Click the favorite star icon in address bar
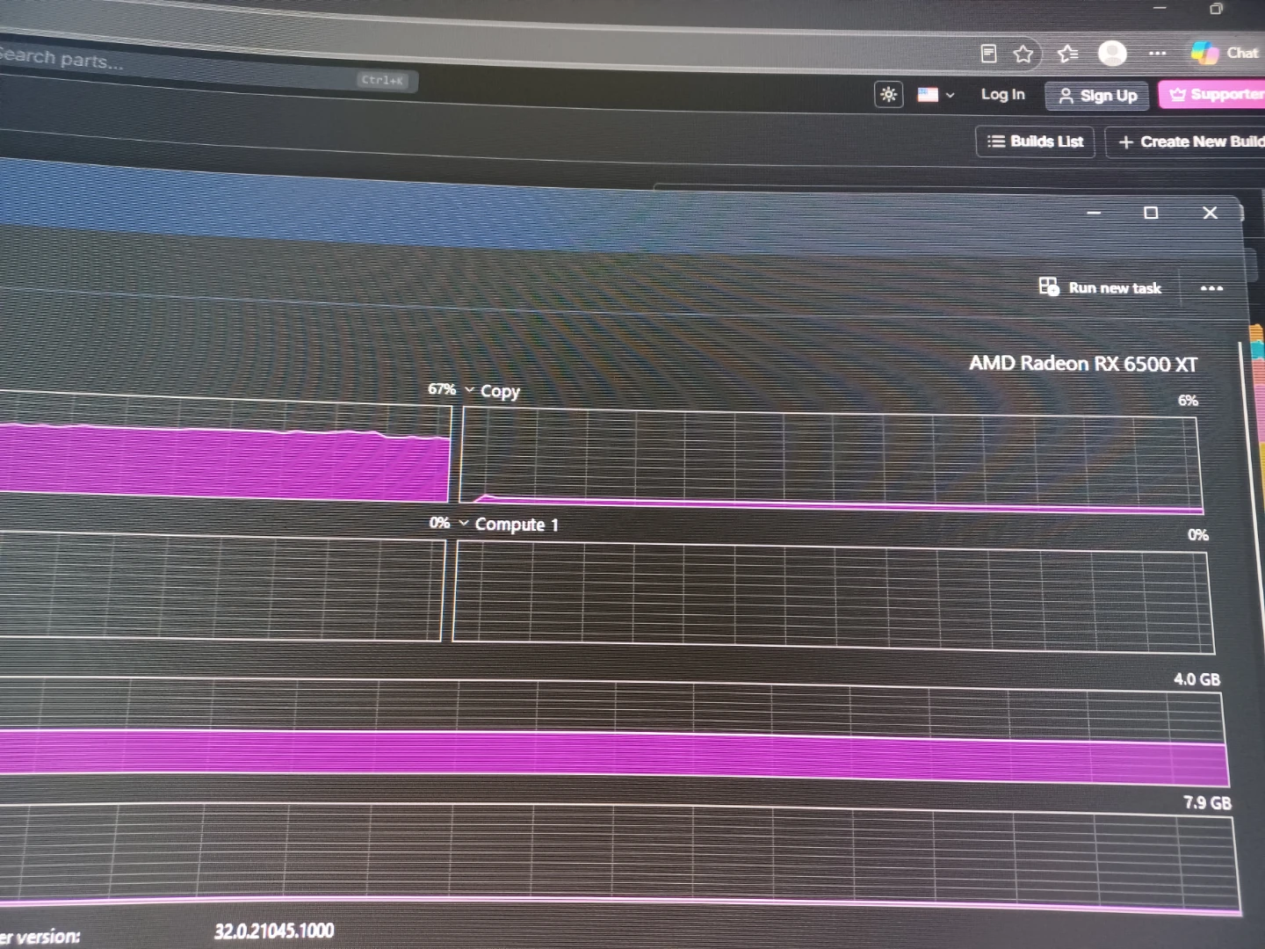1265x949 pixels. [1023, 54]
